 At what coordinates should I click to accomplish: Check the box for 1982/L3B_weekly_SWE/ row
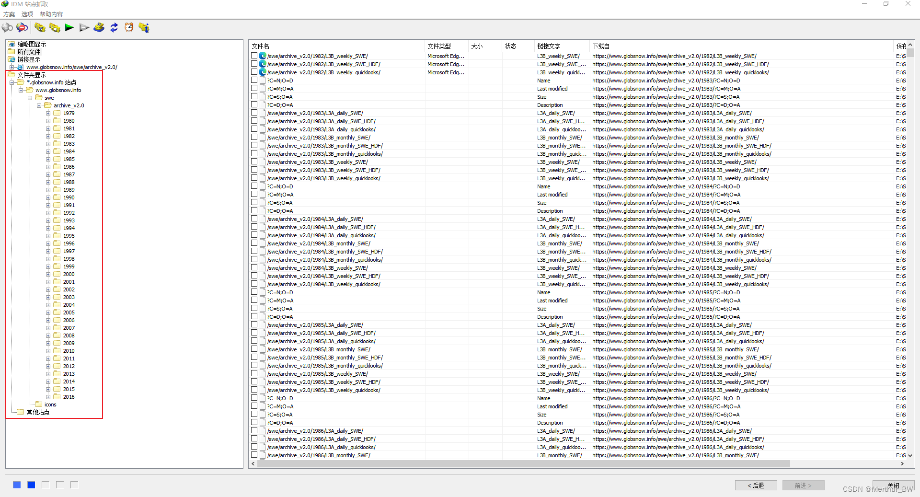point(254,56)
